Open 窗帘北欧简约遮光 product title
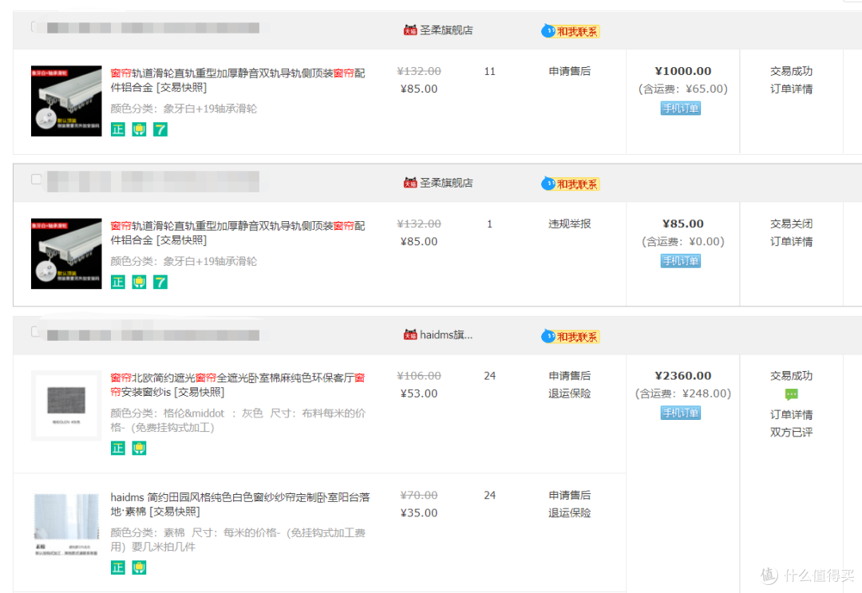This screenshot has height=593, width=862. (238, 385)
